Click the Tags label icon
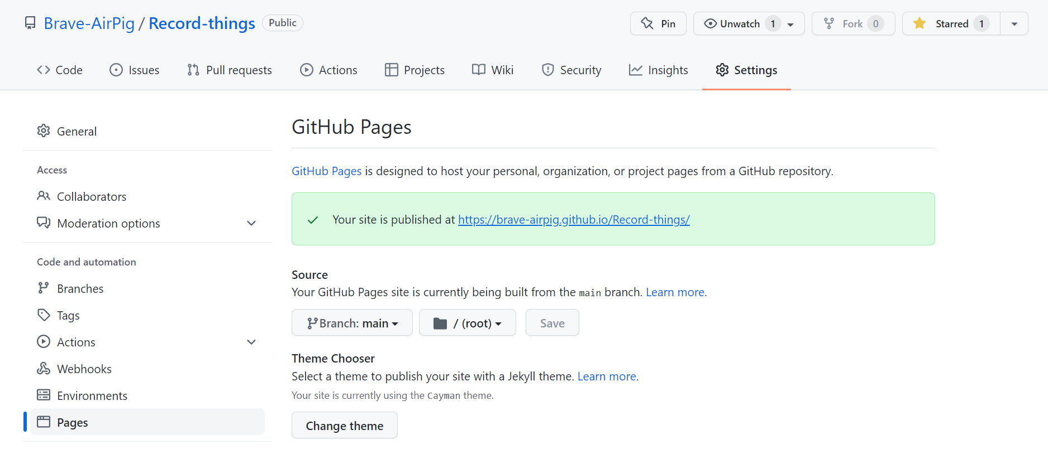 click(x=44, y=315)
